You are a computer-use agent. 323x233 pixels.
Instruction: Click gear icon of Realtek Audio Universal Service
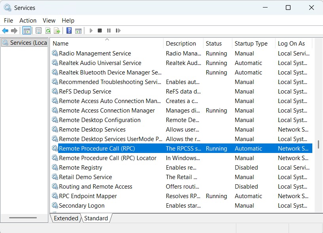[x=55, y=63]
